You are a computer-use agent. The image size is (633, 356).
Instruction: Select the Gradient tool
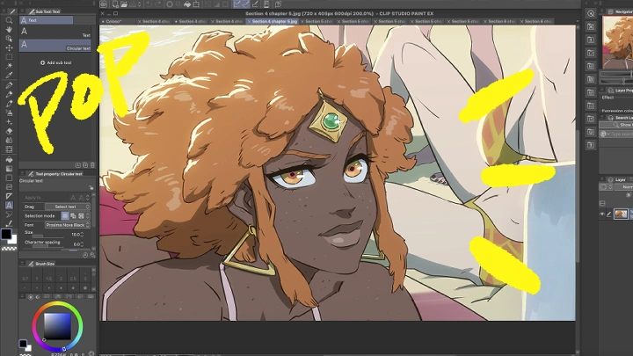[x=9, y=169]
